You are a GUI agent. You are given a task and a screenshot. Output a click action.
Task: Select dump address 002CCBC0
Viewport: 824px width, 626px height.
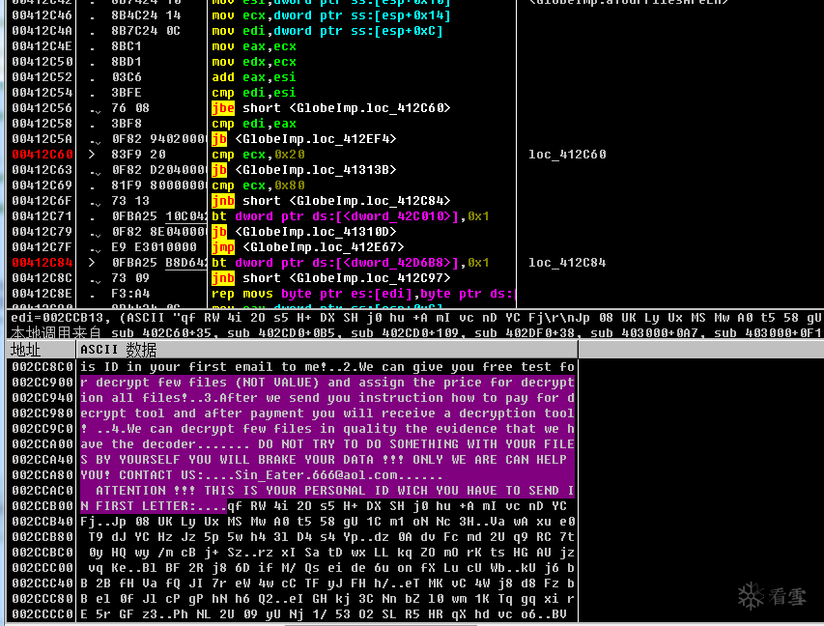click(x=43, y=553)
